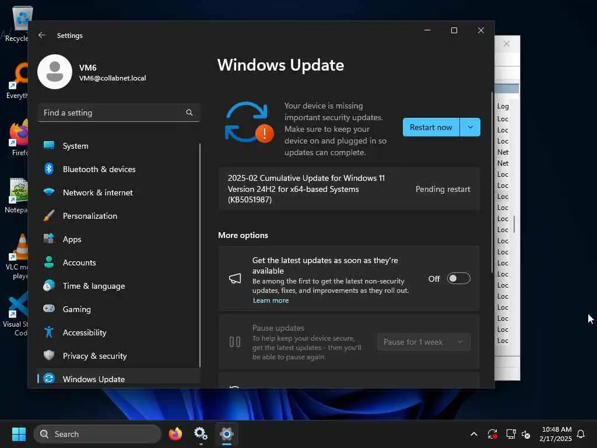The height and width of the screenshot is (448, 597).
Task: Select the Gaming category
Action: (x=119, y=309)
